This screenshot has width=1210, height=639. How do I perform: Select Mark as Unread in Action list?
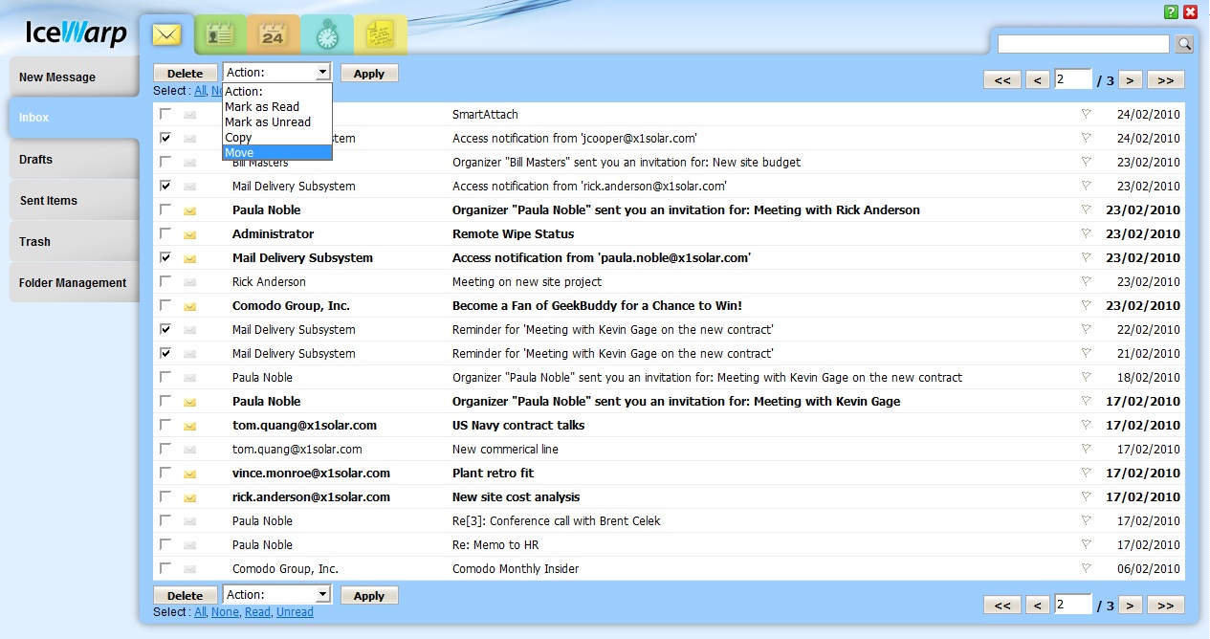point(267,122)
